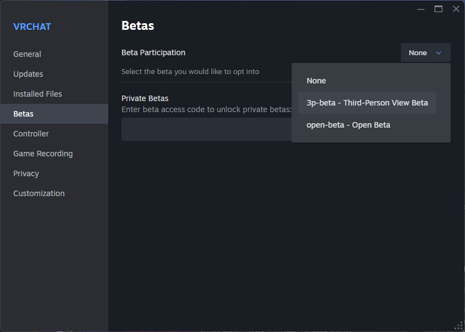
Task: Open the Customization section
Action: pyautogui.click(x=39, y=193)
